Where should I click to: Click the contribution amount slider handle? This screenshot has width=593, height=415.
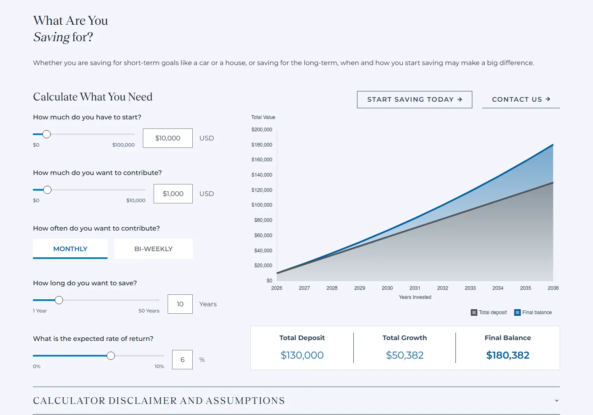(47, 190)
